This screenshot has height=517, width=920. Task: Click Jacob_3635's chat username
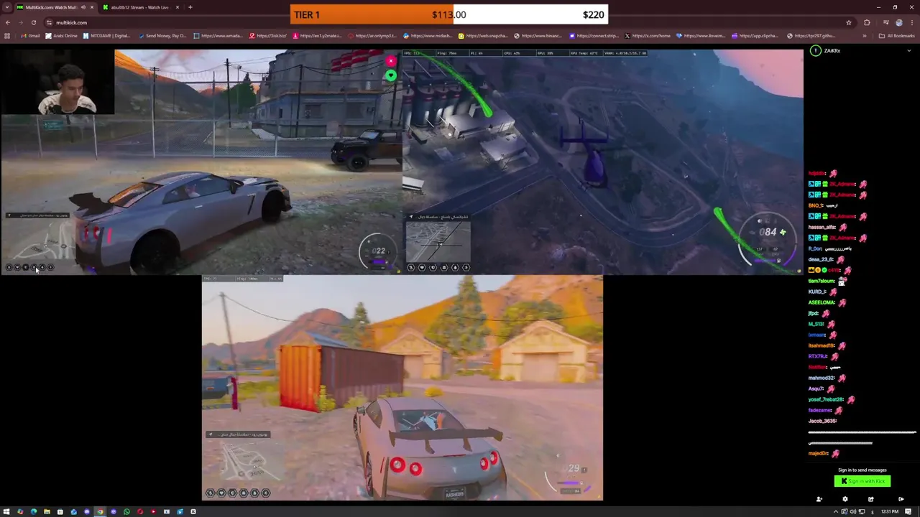(822, 421)
